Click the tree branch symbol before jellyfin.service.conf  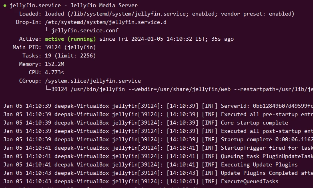(x=50, y=30)
